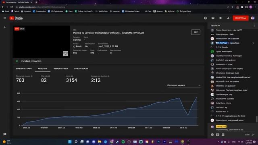Show info for Chat rate metric
Image resolution: width=258 pixels, height=145 pixels.
click(x=49, y=76)
